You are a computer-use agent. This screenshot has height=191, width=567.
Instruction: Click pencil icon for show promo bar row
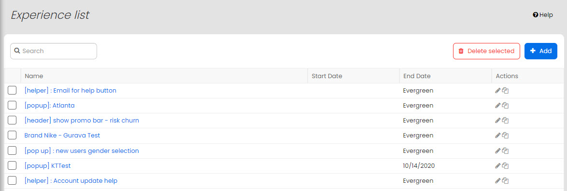coord(498,120)
